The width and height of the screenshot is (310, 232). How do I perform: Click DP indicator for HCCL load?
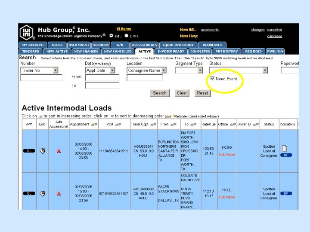click(286, 193)
